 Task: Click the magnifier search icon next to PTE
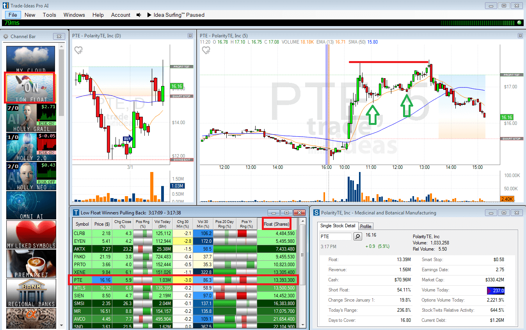[x=357, y=236]
